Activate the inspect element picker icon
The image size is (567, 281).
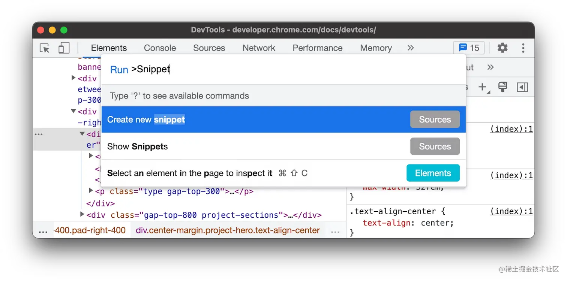click(x=45, y=48)
